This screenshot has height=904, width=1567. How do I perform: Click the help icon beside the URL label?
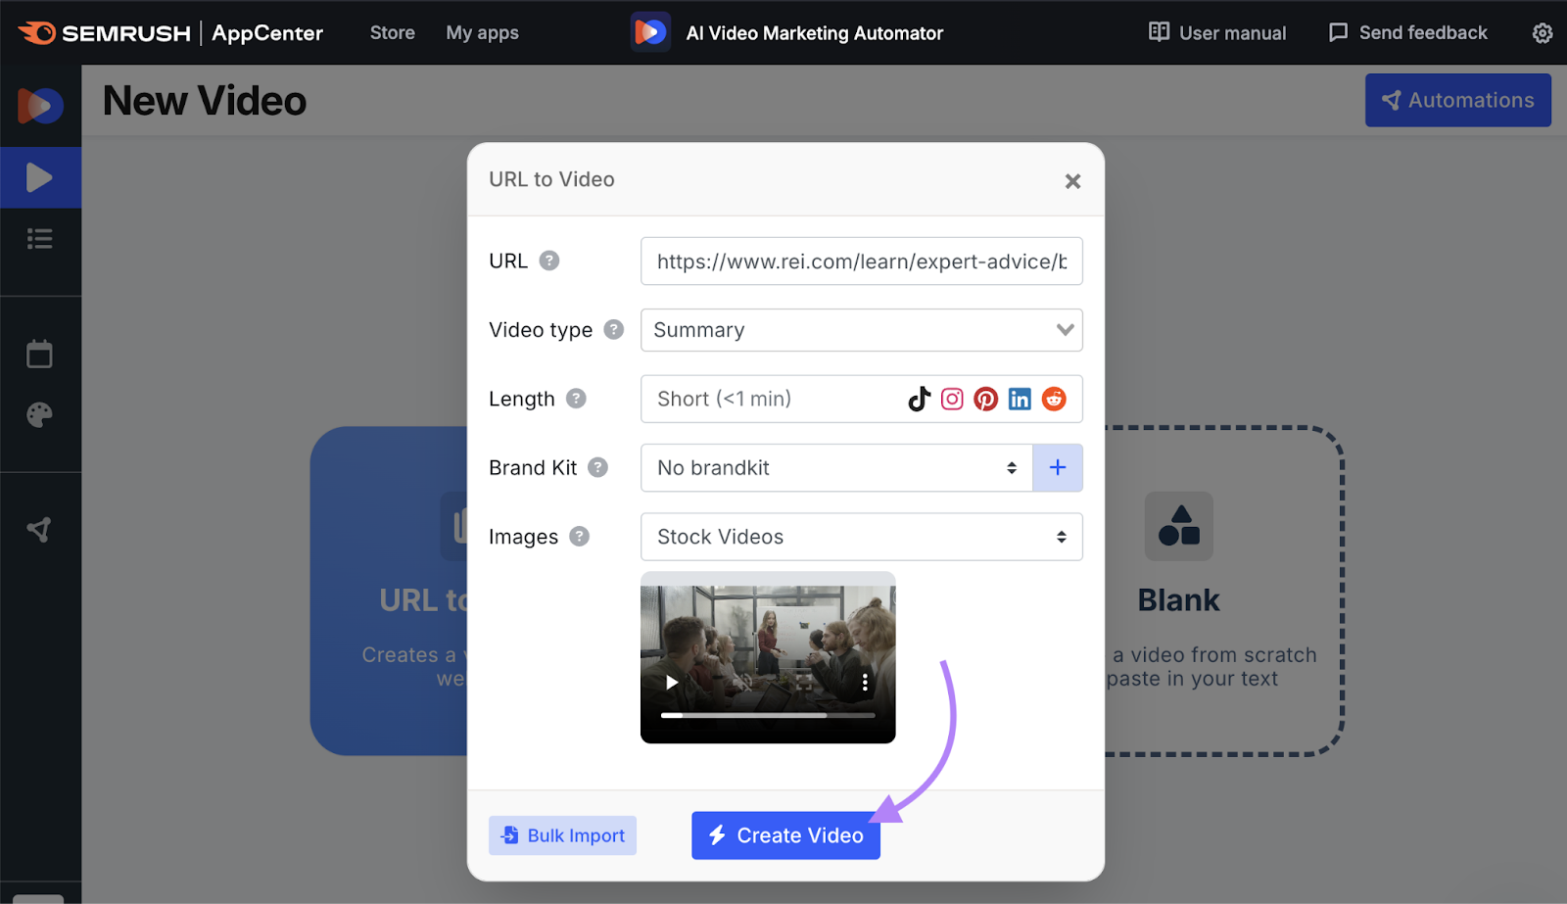coord(549,261)
